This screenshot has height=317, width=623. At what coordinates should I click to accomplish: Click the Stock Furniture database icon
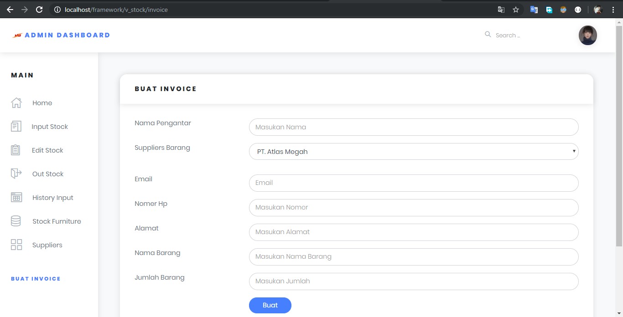point(16,221)
